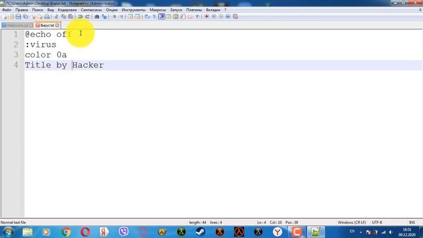Screen dimensions: 423x238
Task: Open the Replace toolbar icon
Action: point(104,17)
